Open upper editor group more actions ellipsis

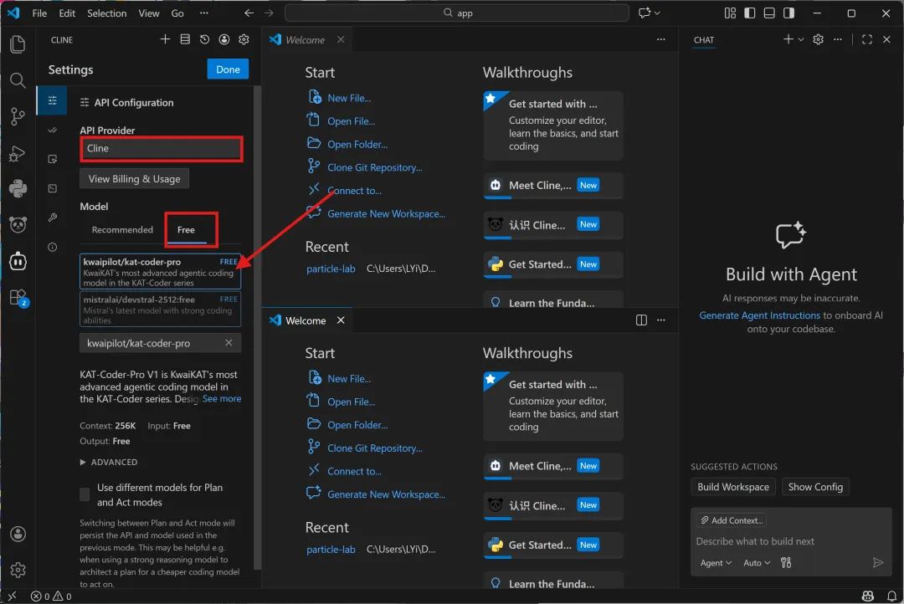(x=660, y=39)
